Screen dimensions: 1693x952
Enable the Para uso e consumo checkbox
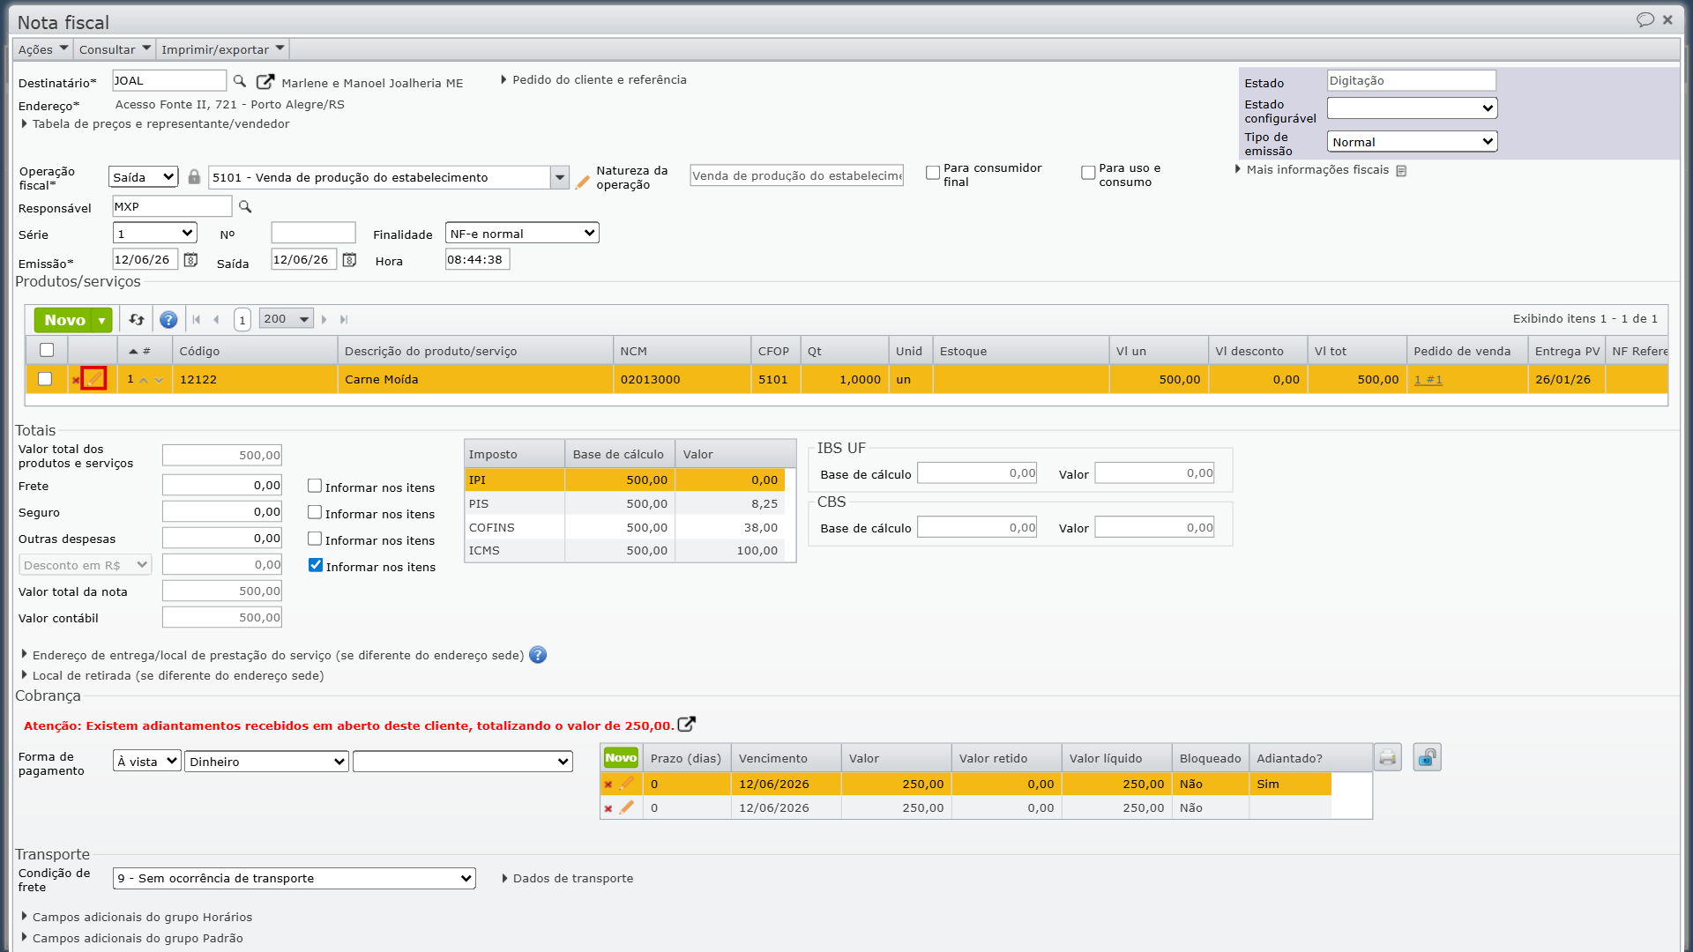pyautogui.click(x=1088, y=173)
